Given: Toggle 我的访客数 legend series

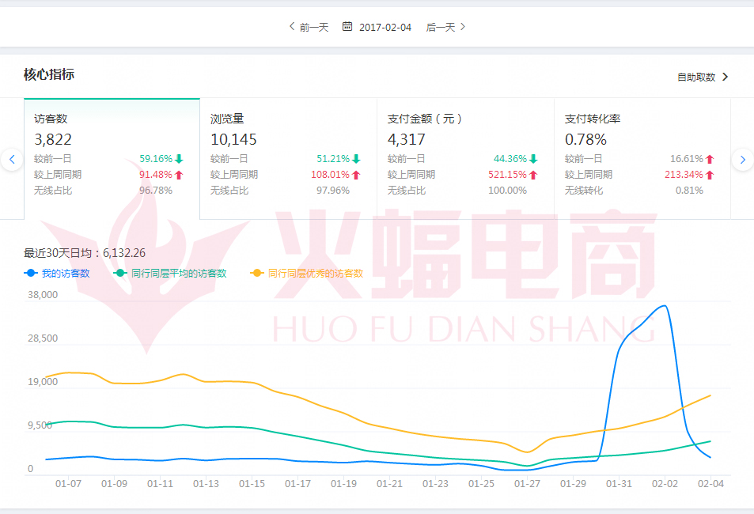Looking at the screenshot, I should [x=57, y=273].
